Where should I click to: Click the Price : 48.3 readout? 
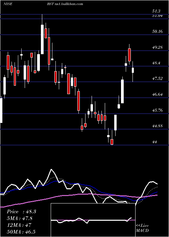tap(21, 212)
